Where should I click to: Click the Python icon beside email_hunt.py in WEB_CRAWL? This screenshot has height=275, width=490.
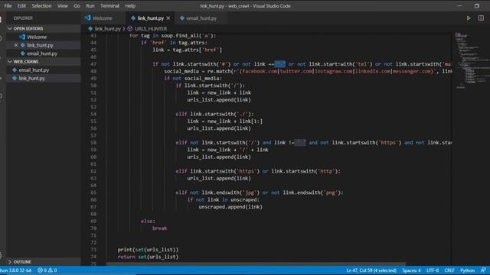click(x=15, y=70)
